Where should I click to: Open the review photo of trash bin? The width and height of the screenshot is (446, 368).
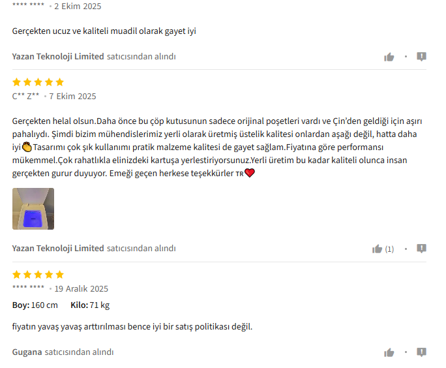[33, 209]
